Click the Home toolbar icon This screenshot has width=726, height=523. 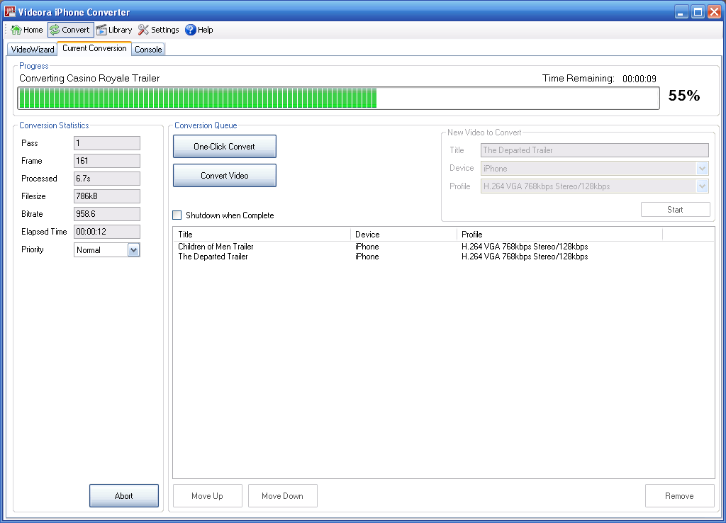tap(16, 30)
